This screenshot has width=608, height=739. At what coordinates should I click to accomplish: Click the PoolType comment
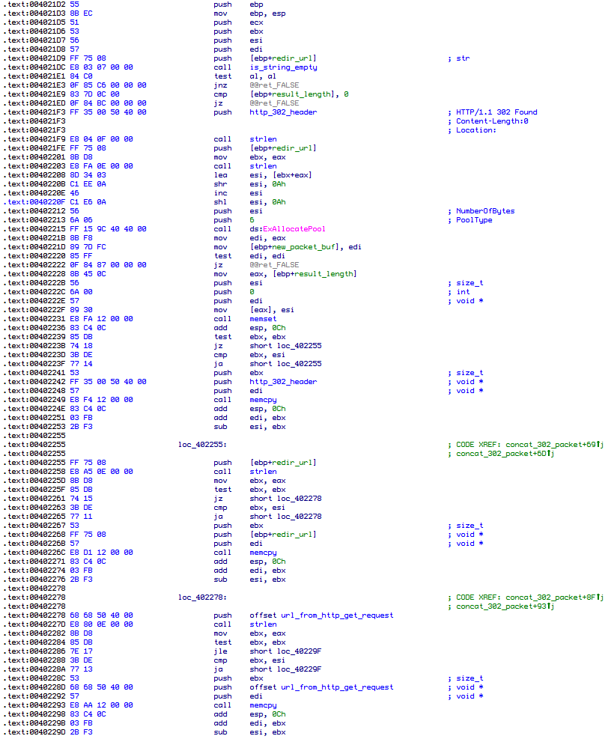pos(474,220)
